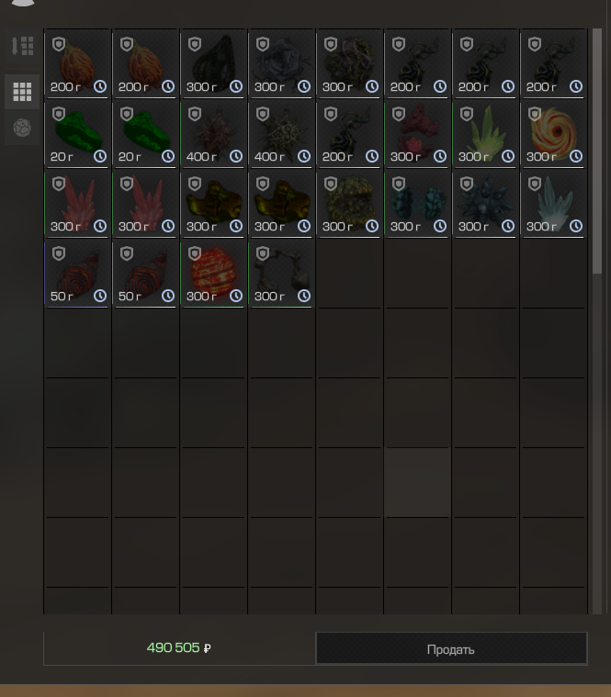The image size is (611, 697).
Task: Click the highlighted empty inventory slot
Action: (417, 482)
